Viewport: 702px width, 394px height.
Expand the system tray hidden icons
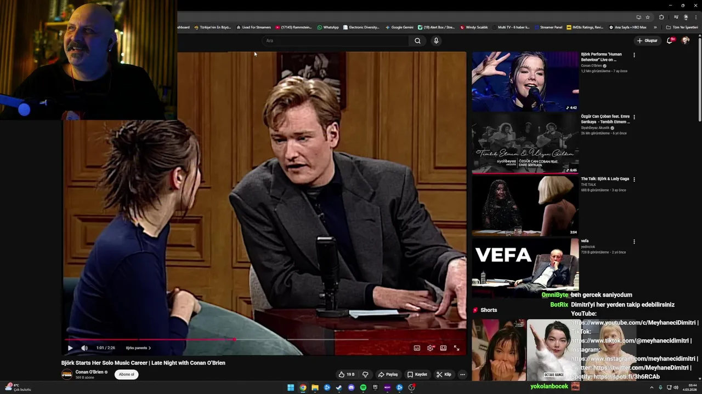653,387
